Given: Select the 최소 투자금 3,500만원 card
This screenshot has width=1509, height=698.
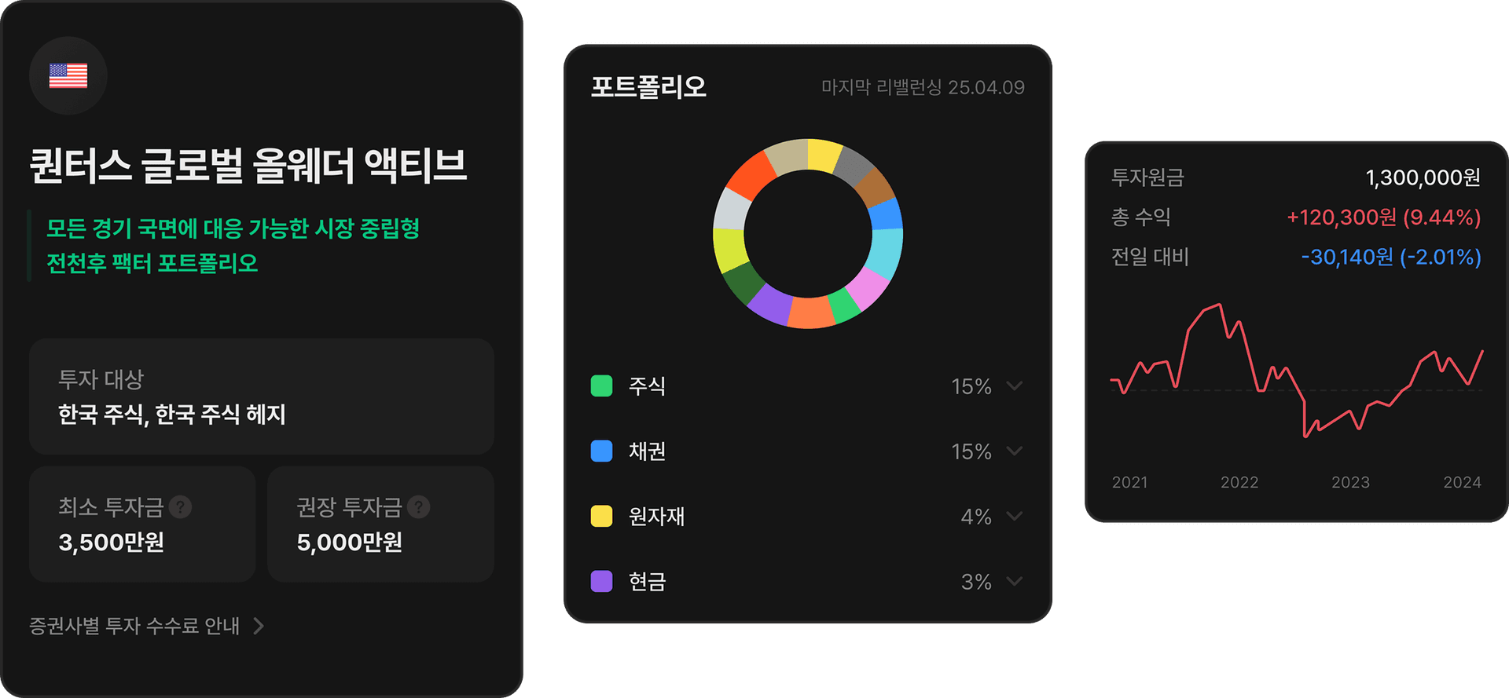Looking at the screenshot, I should 142,524.
